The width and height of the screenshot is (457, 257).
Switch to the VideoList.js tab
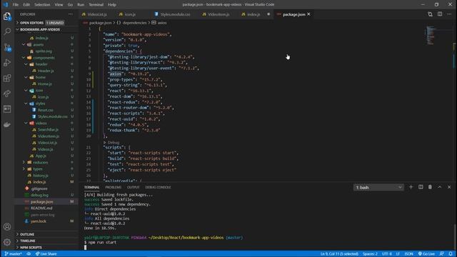click(x=97, y=14)
